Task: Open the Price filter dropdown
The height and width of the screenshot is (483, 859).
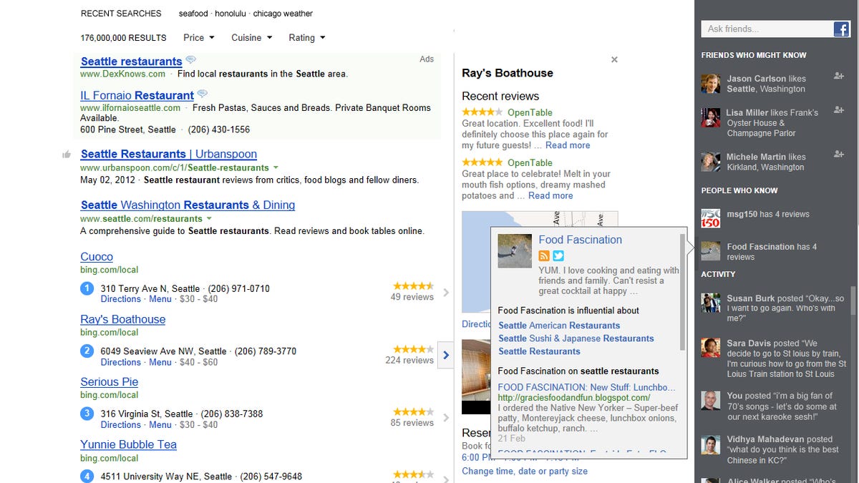Action: [198, 38]
